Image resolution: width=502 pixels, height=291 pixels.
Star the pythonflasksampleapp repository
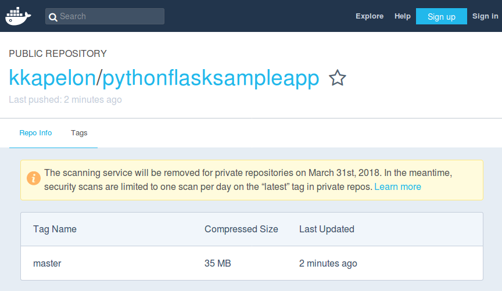(338, 78)
